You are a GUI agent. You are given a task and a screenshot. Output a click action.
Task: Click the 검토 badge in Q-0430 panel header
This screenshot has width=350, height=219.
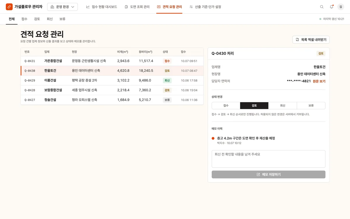(321, 53)
